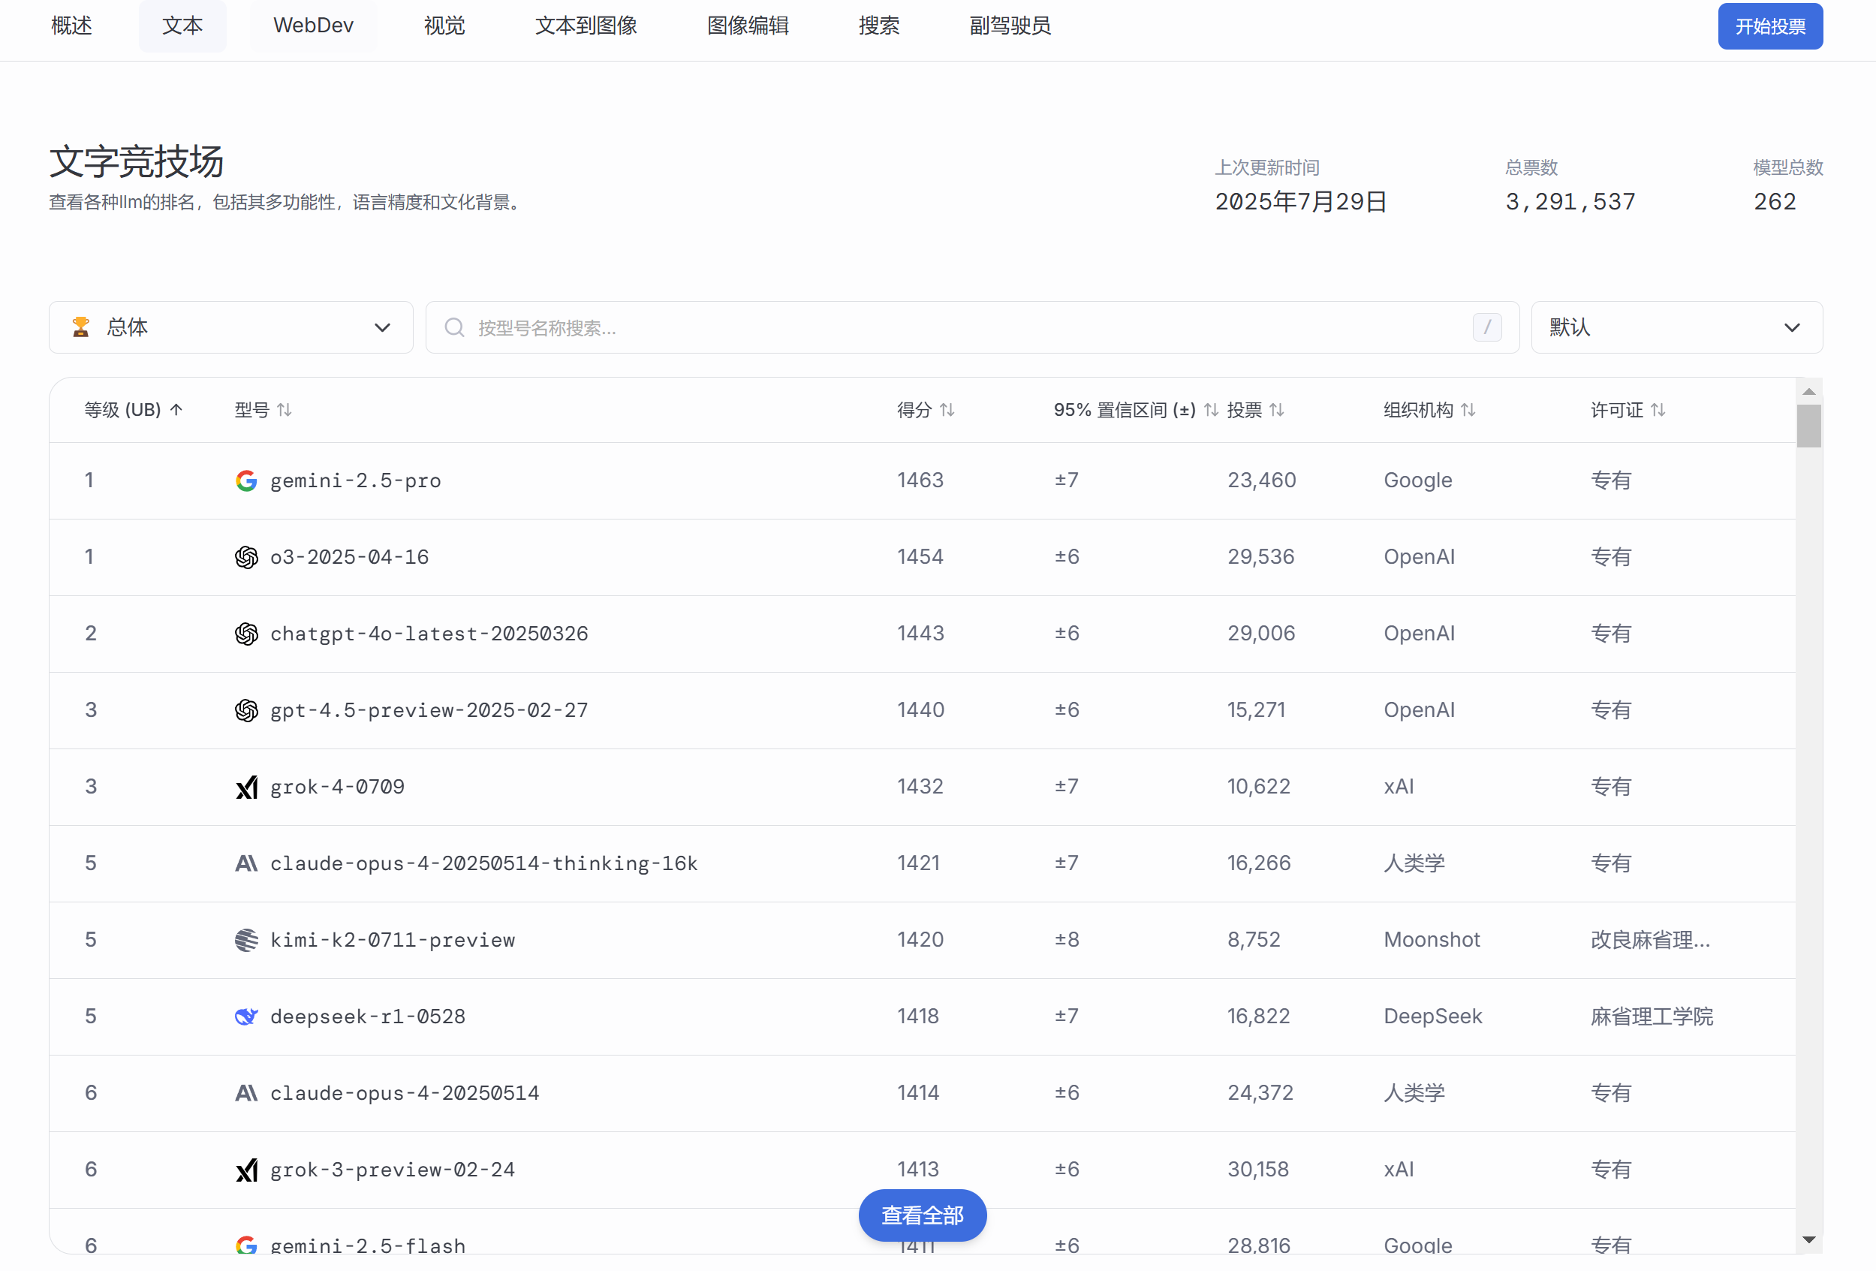
Task: Click the Anthropic logo beside claude-opus-4-20250514
Action: 246,1093
